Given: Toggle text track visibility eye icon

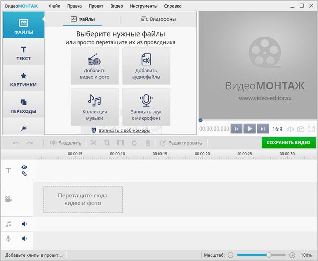Looking at the screenshot, I should click(x=24, y=167).
